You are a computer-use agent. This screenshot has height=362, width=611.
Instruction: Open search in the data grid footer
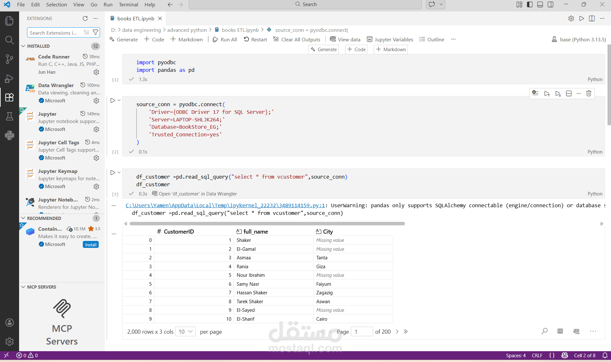click(x=545, y=331)
